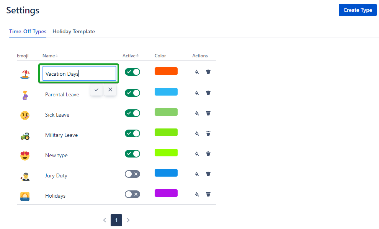Disable the Vacation Days active toggle

[x=132, y=72]
